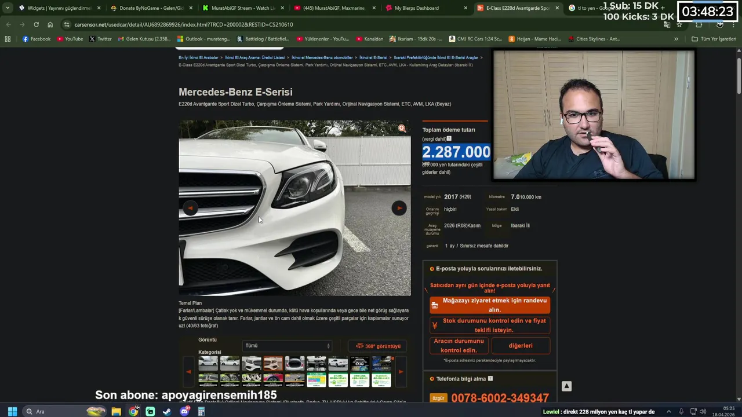
Task: Click the phone number 0078-6002-349347
Action: [500, 398]
